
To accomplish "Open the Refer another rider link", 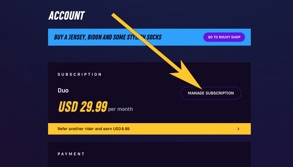I will [149, 129].
